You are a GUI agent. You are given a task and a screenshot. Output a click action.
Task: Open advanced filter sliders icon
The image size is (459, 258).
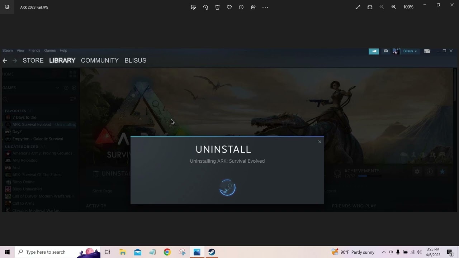coord(73,99)
